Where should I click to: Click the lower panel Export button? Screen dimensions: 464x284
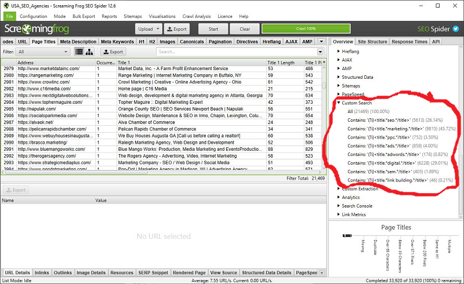pos(16,190)
